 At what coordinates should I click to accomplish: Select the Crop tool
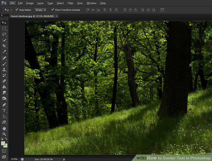pos(4,46)
